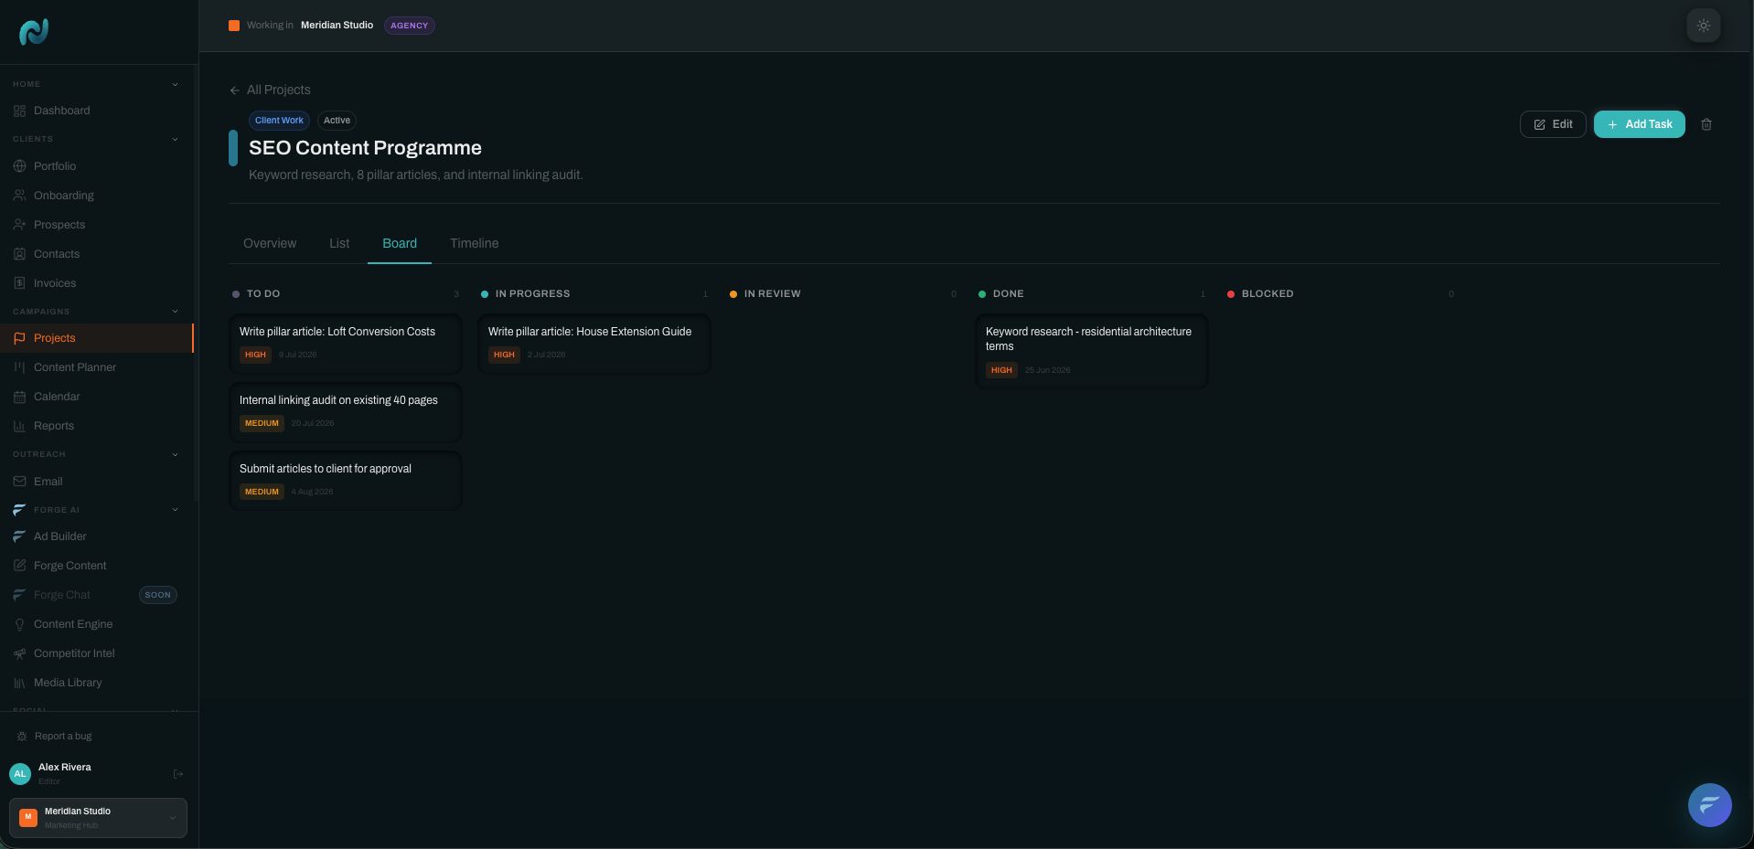Click the Edit project button

pyautogui.click(x=1553, y=124)
